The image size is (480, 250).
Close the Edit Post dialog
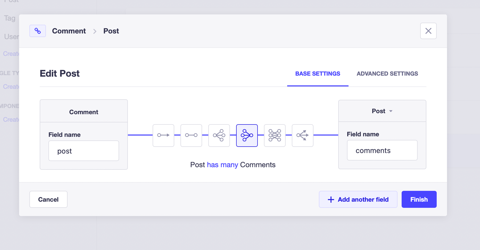click(x=428, y=31)
